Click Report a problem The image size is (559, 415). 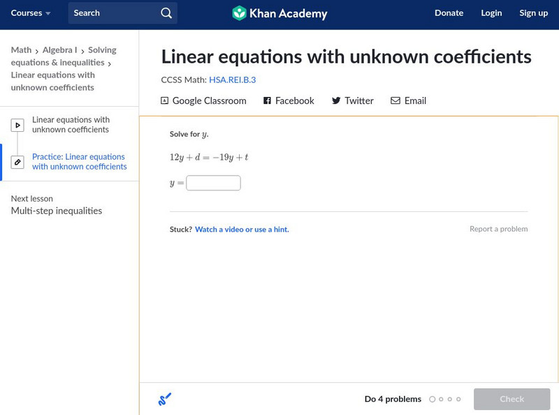coord(498,229)
